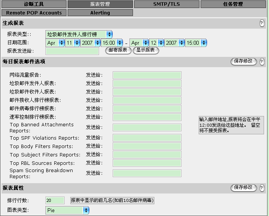Expand the start month Apr dropdown
269x216 pixels.
pyautogui.click(x=55, y=43)
